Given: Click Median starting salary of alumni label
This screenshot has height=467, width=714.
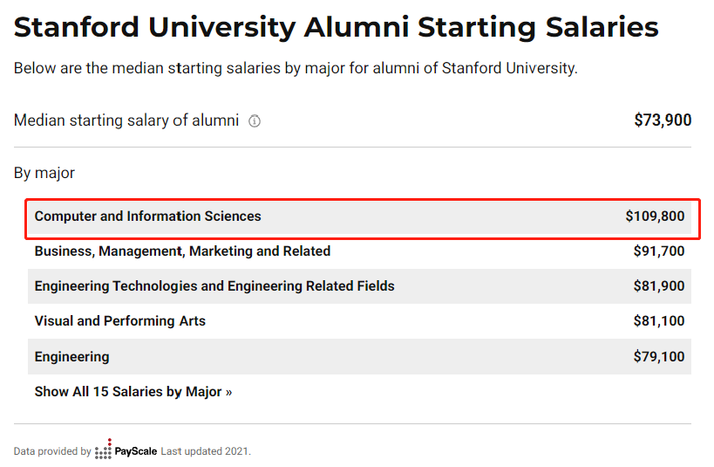Looking at the screenshot, I should tap(126, 120).
